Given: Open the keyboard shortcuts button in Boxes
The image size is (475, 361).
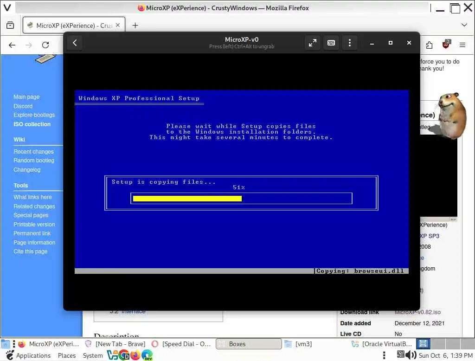Looking at the screenshot, I should click(x=331, y=43).
